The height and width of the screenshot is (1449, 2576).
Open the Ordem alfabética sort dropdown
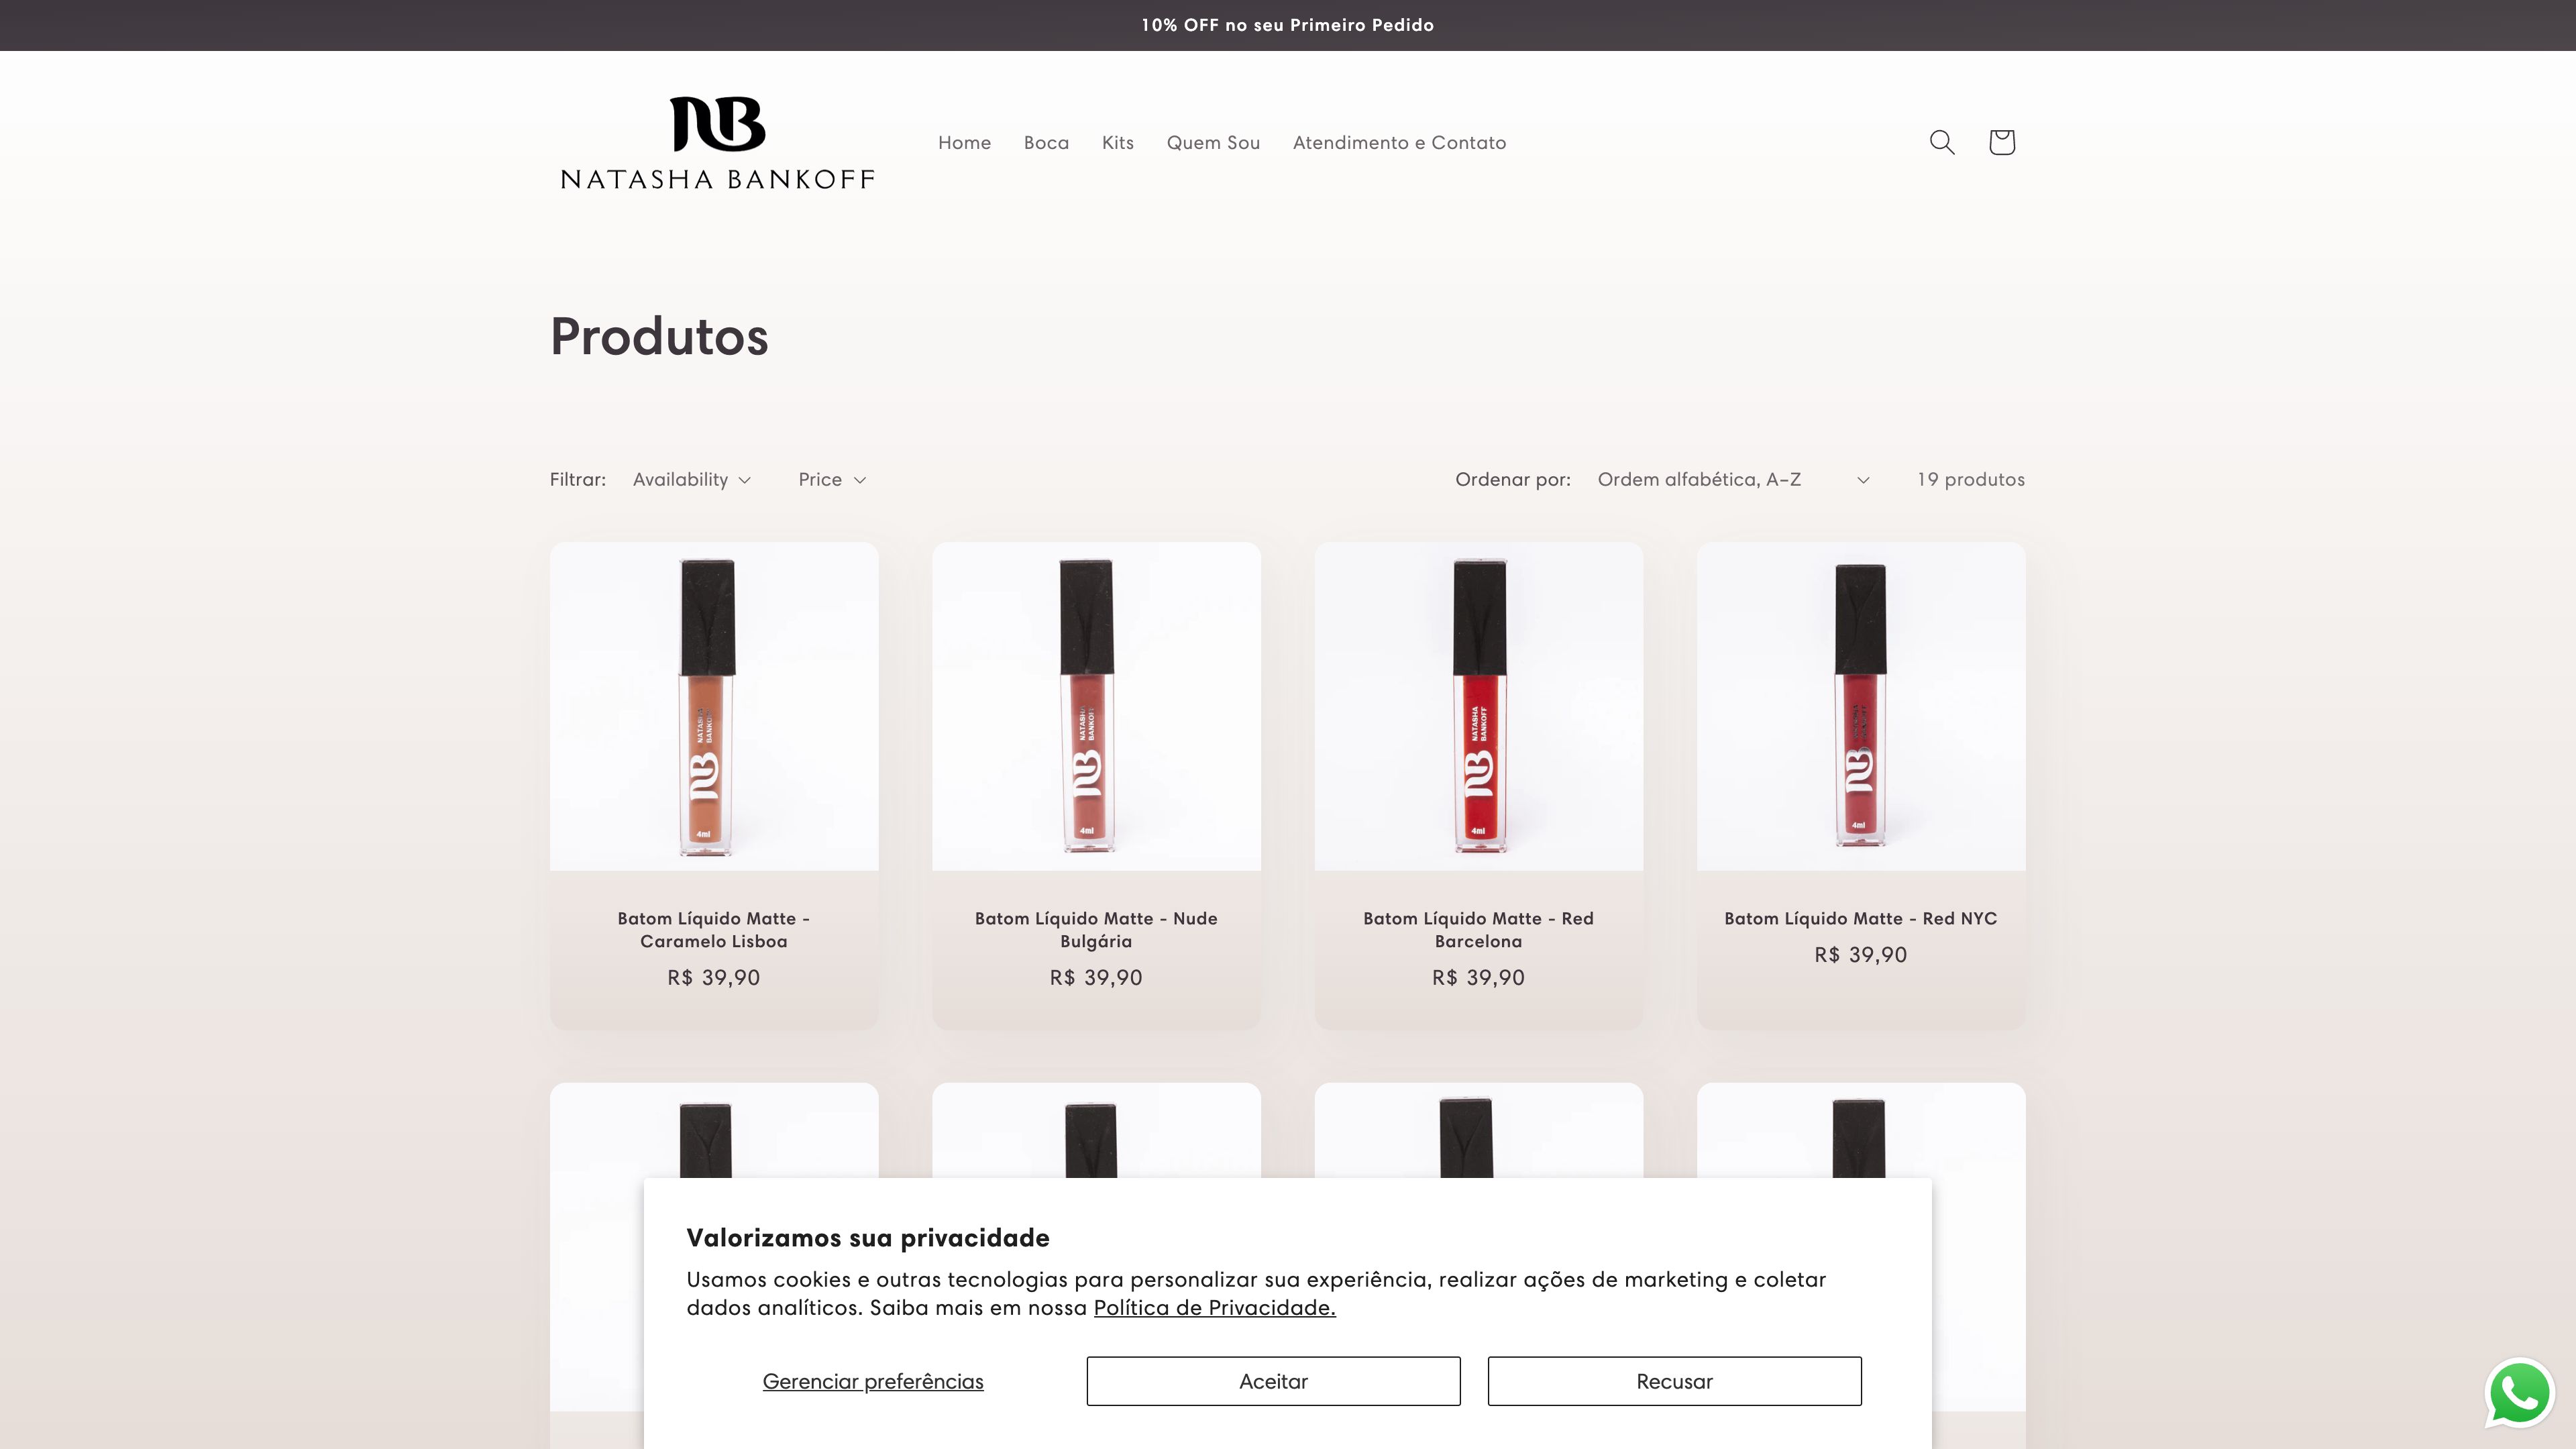[x=1733, y=479]
